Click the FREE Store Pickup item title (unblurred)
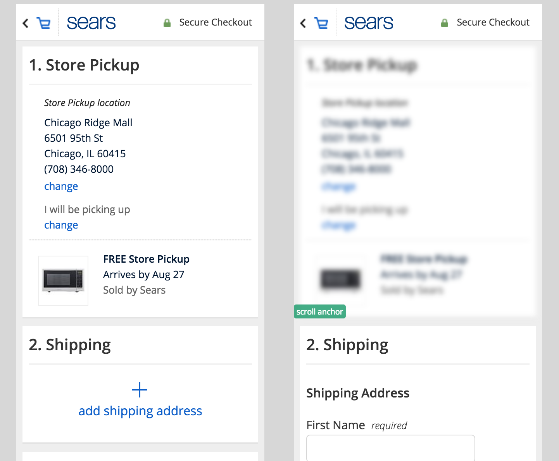559x461 pixels. point(146,259)
